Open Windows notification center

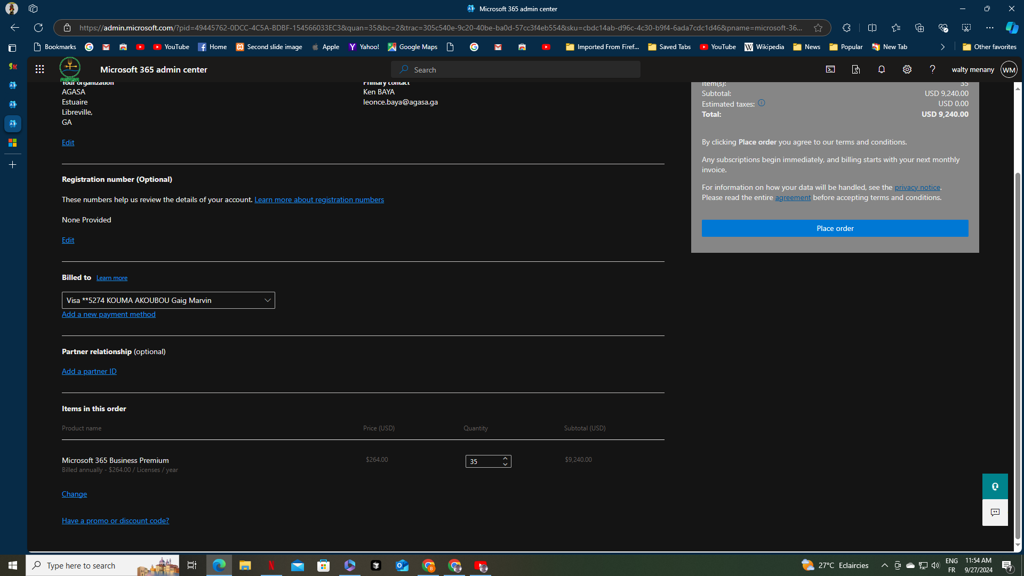tap(1007, 565)
